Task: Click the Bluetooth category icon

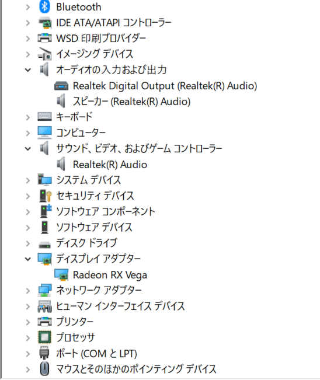Action: point(44,6)
